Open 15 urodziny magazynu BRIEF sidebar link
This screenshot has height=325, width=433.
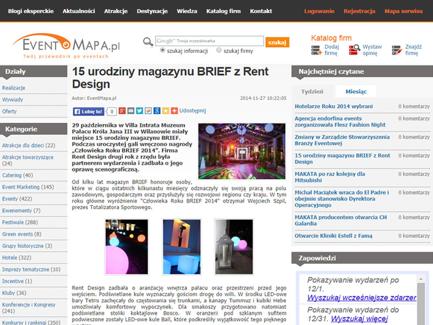click(342, 158)
